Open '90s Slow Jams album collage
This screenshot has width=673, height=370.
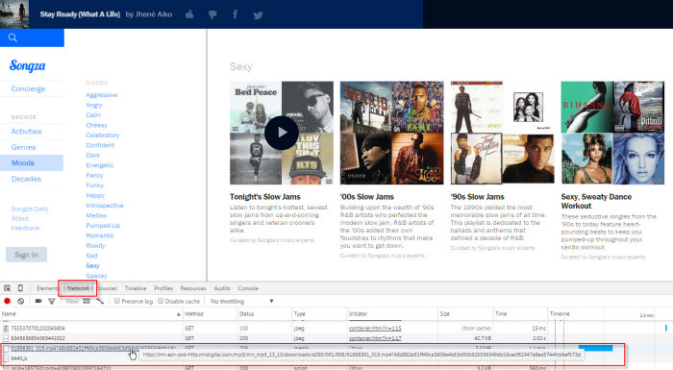pos(502,133)
